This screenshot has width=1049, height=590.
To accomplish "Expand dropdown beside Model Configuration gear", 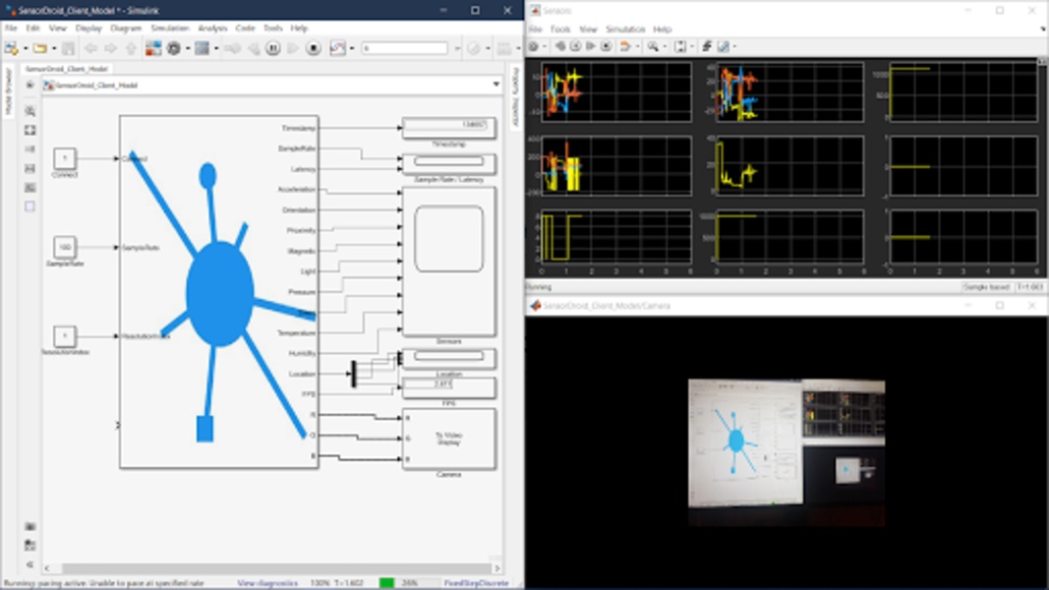I will point(188,48).
